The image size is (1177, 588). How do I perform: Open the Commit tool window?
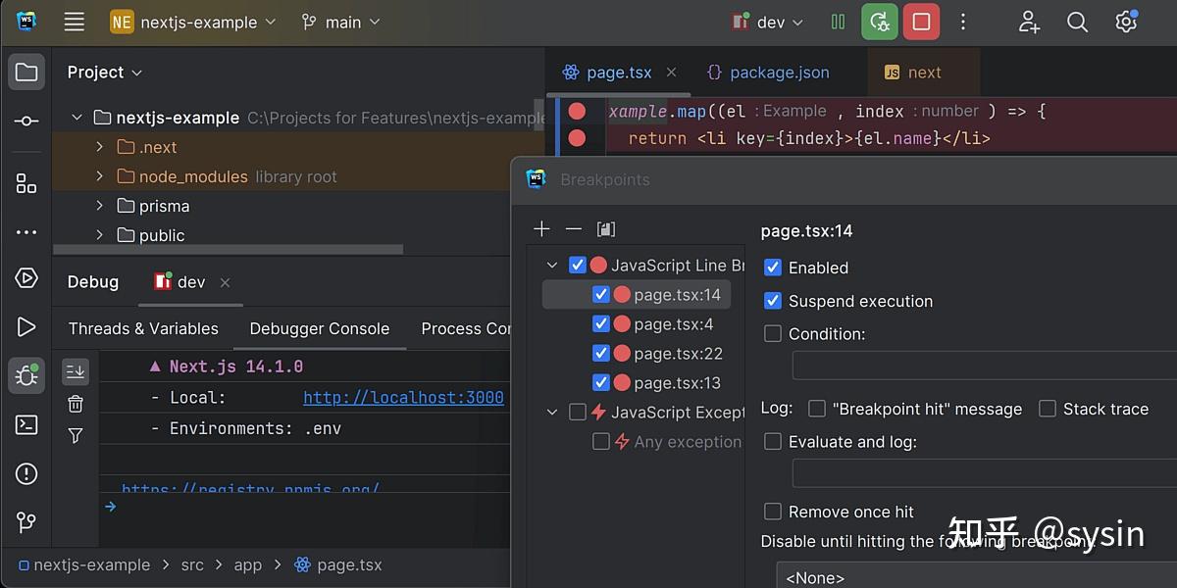(x=26, y=121)
